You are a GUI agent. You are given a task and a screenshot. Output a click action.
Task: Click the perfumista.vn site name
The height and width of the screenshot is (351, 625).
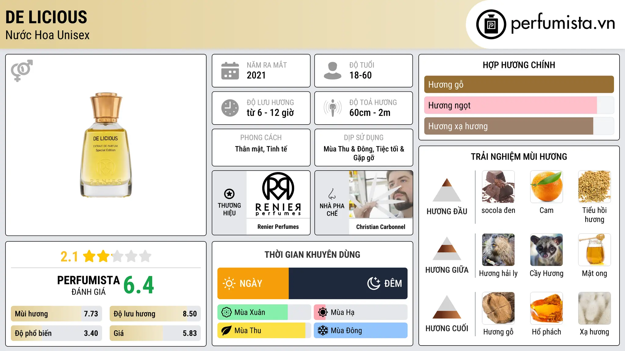point(563,23)
